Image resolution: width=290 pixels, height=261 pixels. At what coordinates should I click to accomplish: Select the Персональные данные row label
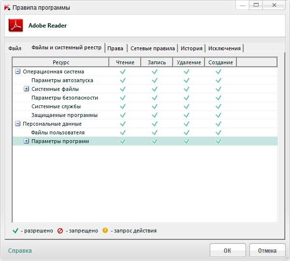[x=52, y=124]
